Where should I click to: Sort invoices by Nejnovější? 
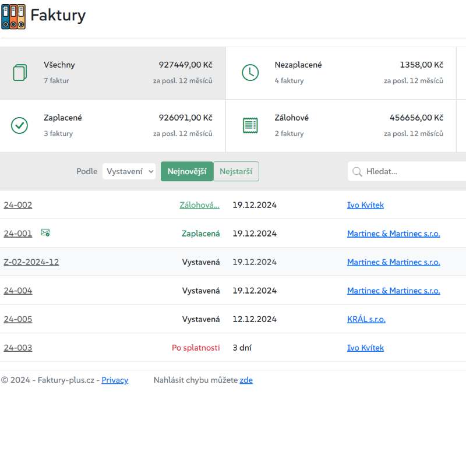pos(186,171)
